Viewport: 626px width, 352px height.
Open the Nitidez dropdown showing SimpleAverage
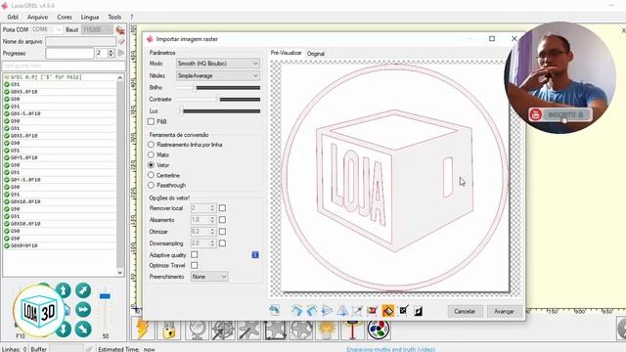point(218,76)
